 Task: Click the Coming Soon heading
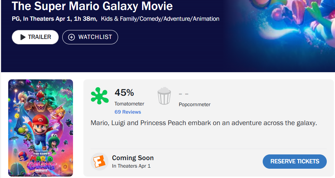[133, 158]
